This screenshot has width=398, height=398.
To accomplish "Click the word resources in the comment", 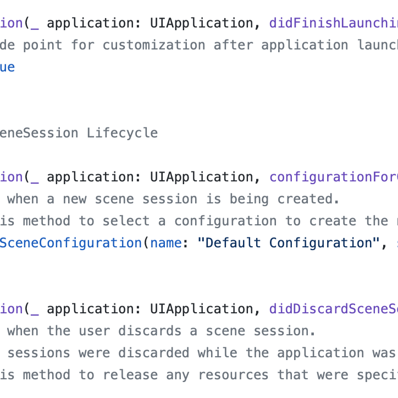I will point(233,375).
